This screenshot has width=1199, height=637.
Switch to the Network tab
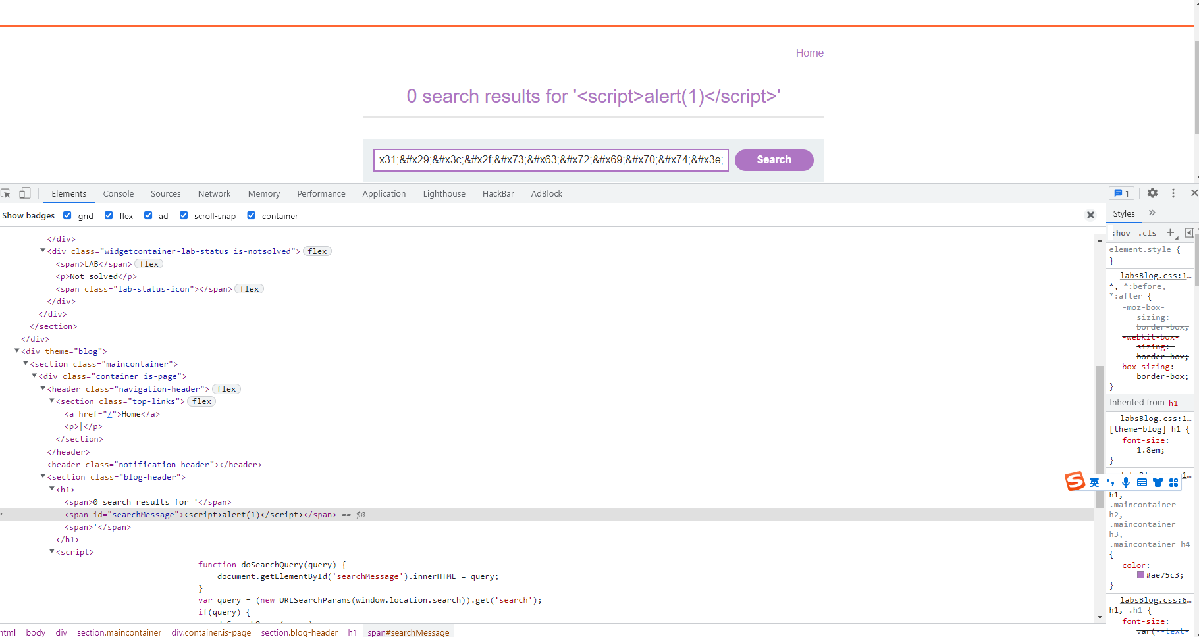pos(214,193)
